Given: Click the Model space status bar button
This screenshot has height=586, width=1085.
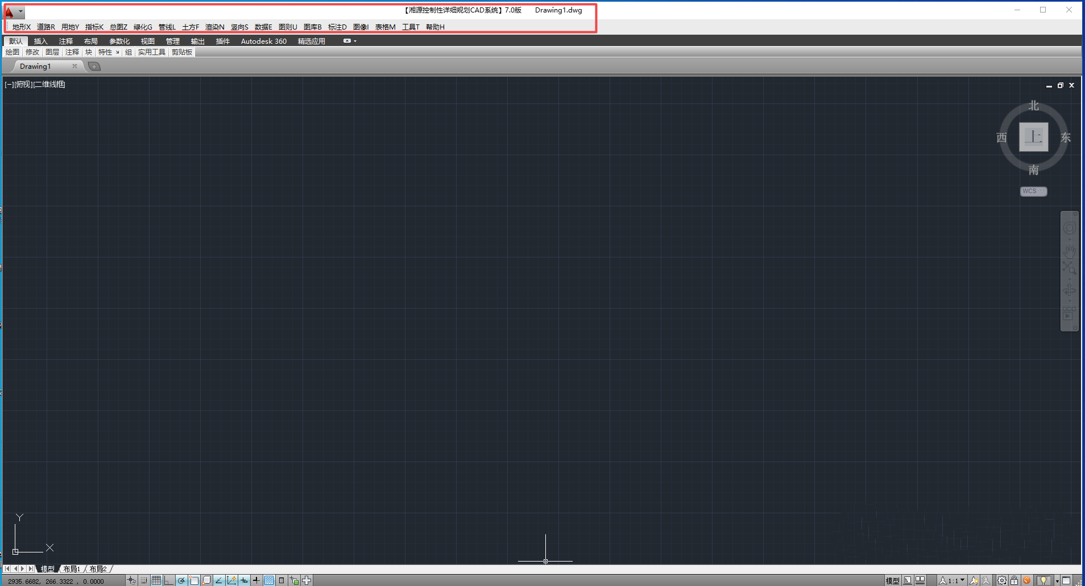Looking at the screenshot, I should [x=893, y=580].
